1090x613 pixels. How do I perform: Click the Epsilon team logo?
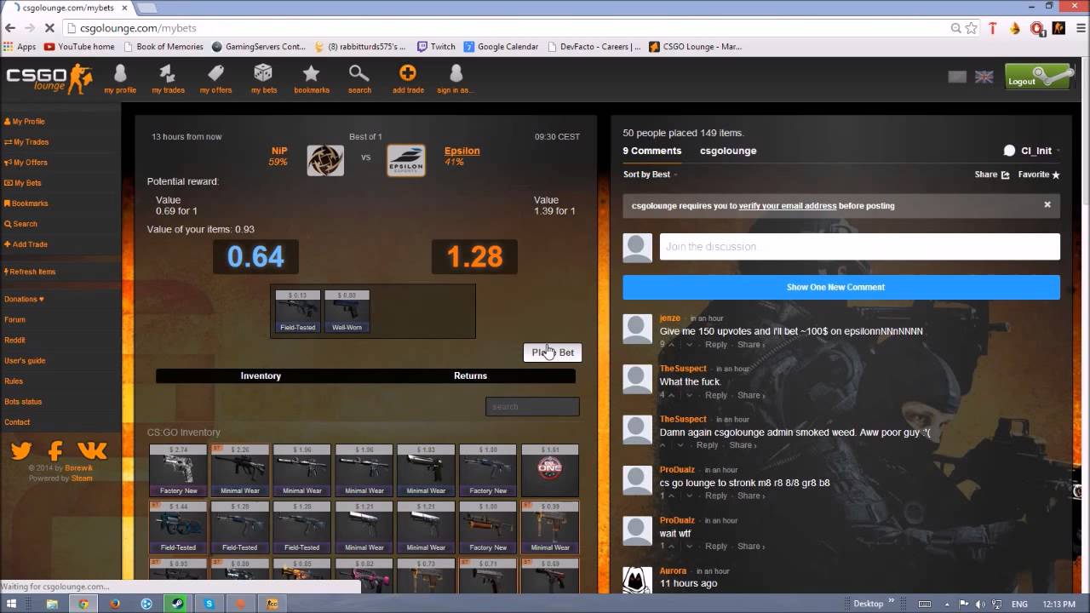406,160
